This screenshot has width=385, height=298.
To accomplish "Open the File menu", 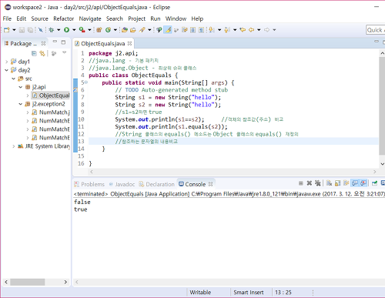I will (7, 18).
